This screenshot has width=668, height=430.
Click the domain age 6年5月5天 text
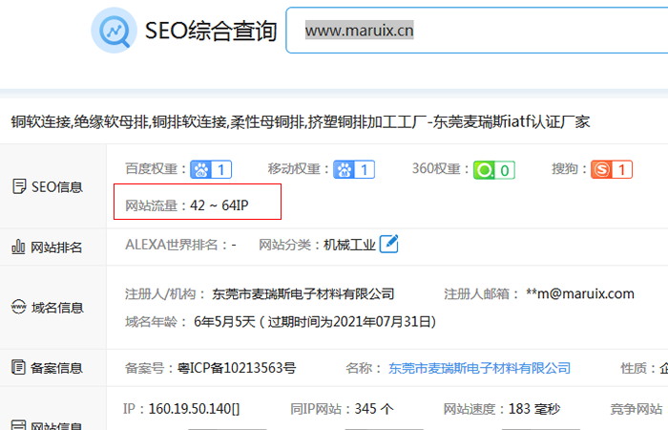coord(224,322)
